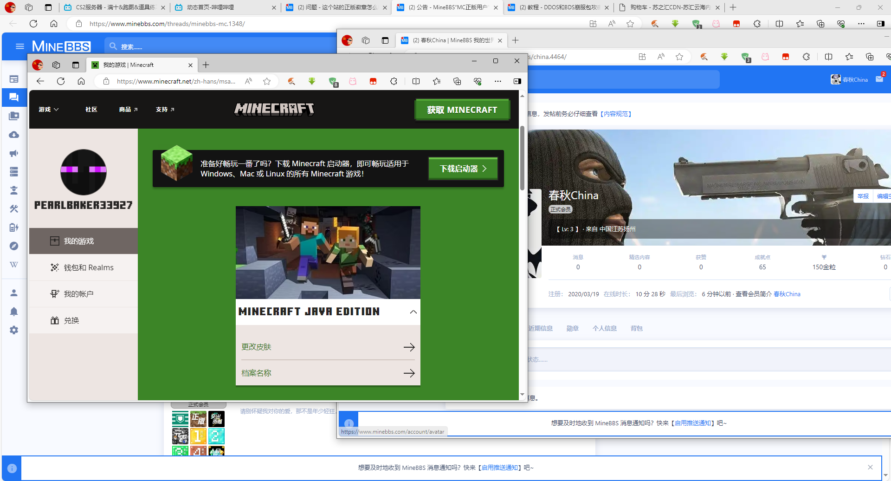Open the cloud download sidebar icon
Viewport: 891px width, 481px height.
14,135
